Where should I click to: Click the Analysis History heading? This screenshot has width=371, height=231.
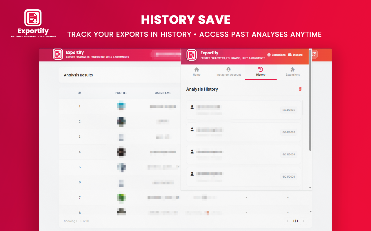[202, 89]
